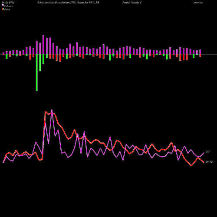
Task: Click the 0M volume value label
Action: pyautogui.click(x=207, y=152)
